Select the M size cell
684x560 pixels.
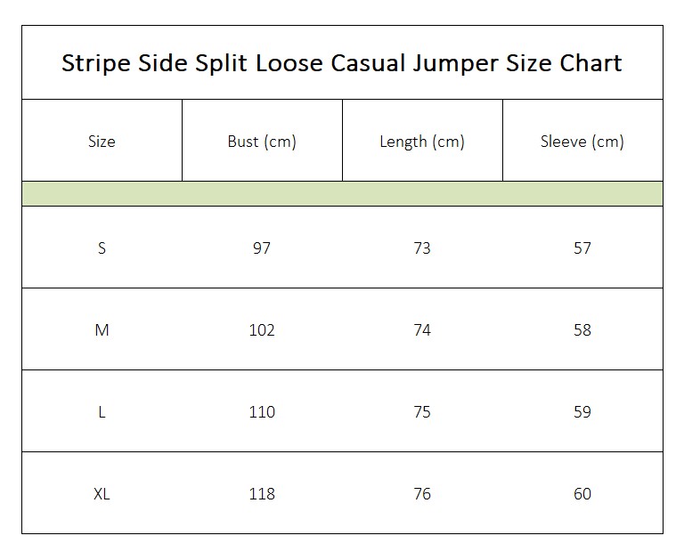coord(102,329)
